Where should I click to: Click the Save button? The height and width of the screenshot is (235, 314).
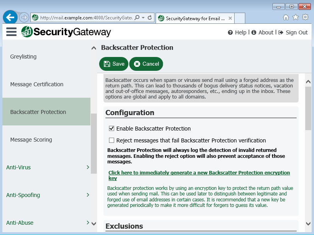pyautogui.click(x=113, y=64)
